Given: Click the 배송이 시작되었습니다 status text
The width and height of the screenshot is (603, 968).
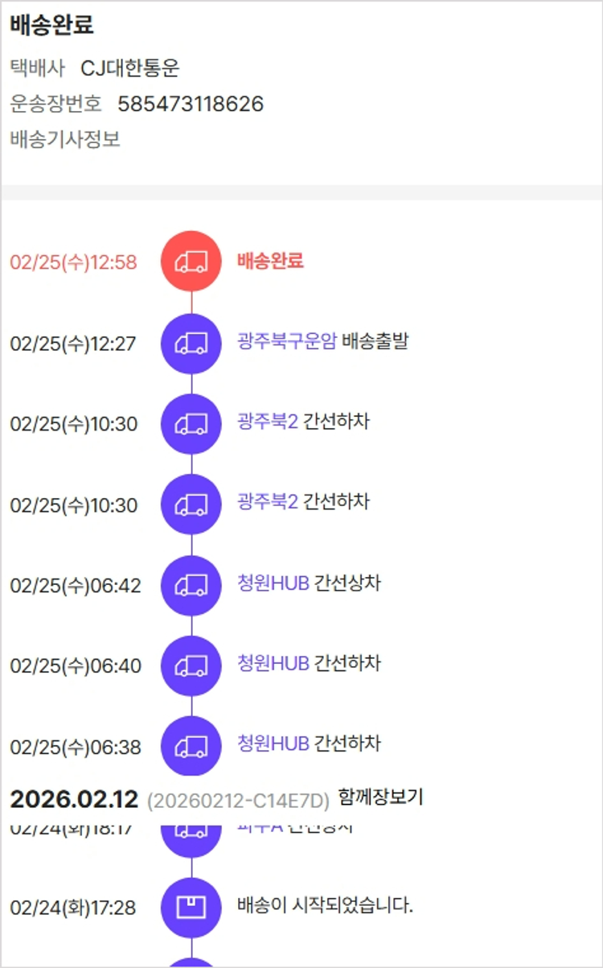Looking at the screenshot, I should click(x=326, y=906).
